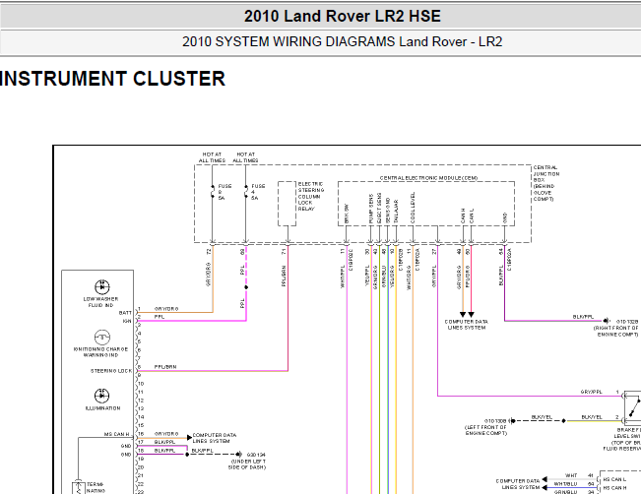The width and height of the screenshot is (641, 494).
Task: Click the HS CAN L label
Action: (614, 479)
